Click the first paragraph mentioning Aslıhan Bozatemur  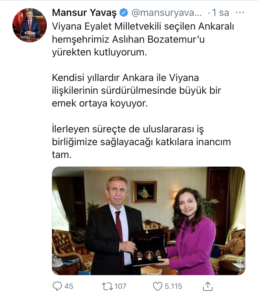[x=143, y=39]
